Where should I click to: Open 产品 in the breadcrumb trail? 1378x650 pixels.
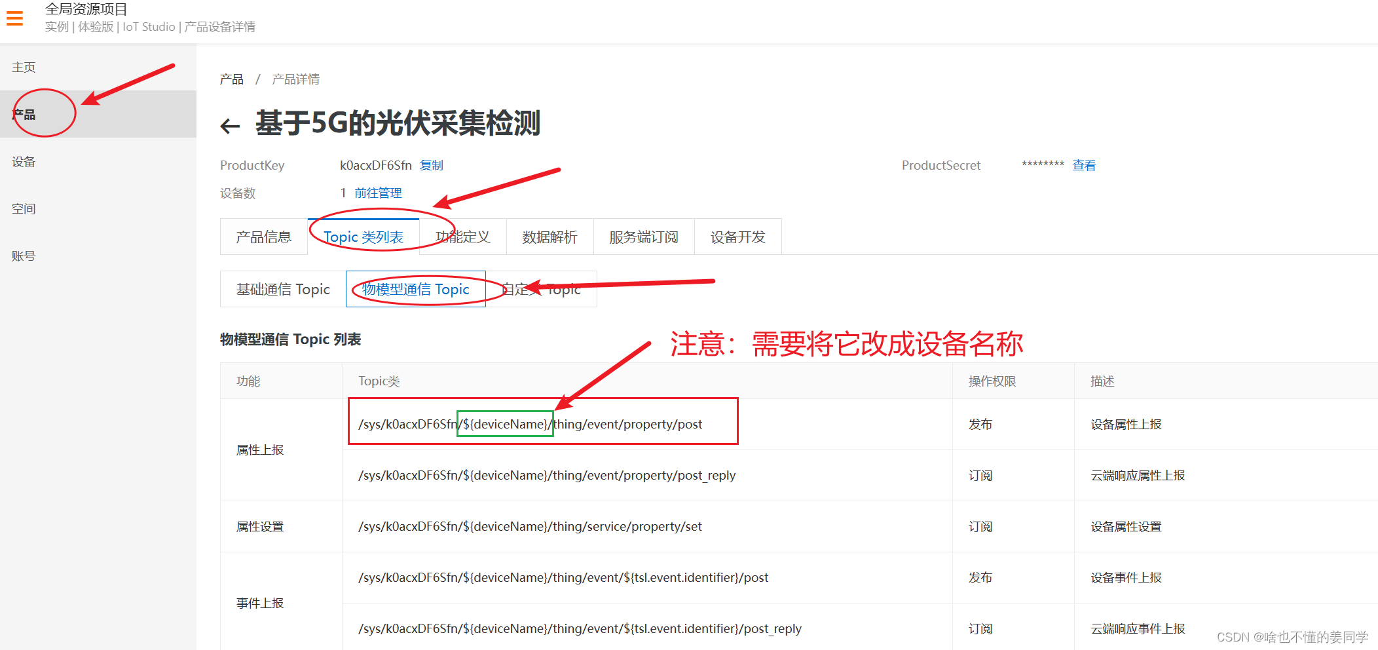pyautogui.click(x=231, y=79)
